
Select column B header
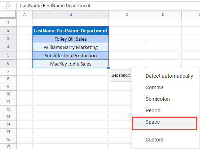(71, 14)
